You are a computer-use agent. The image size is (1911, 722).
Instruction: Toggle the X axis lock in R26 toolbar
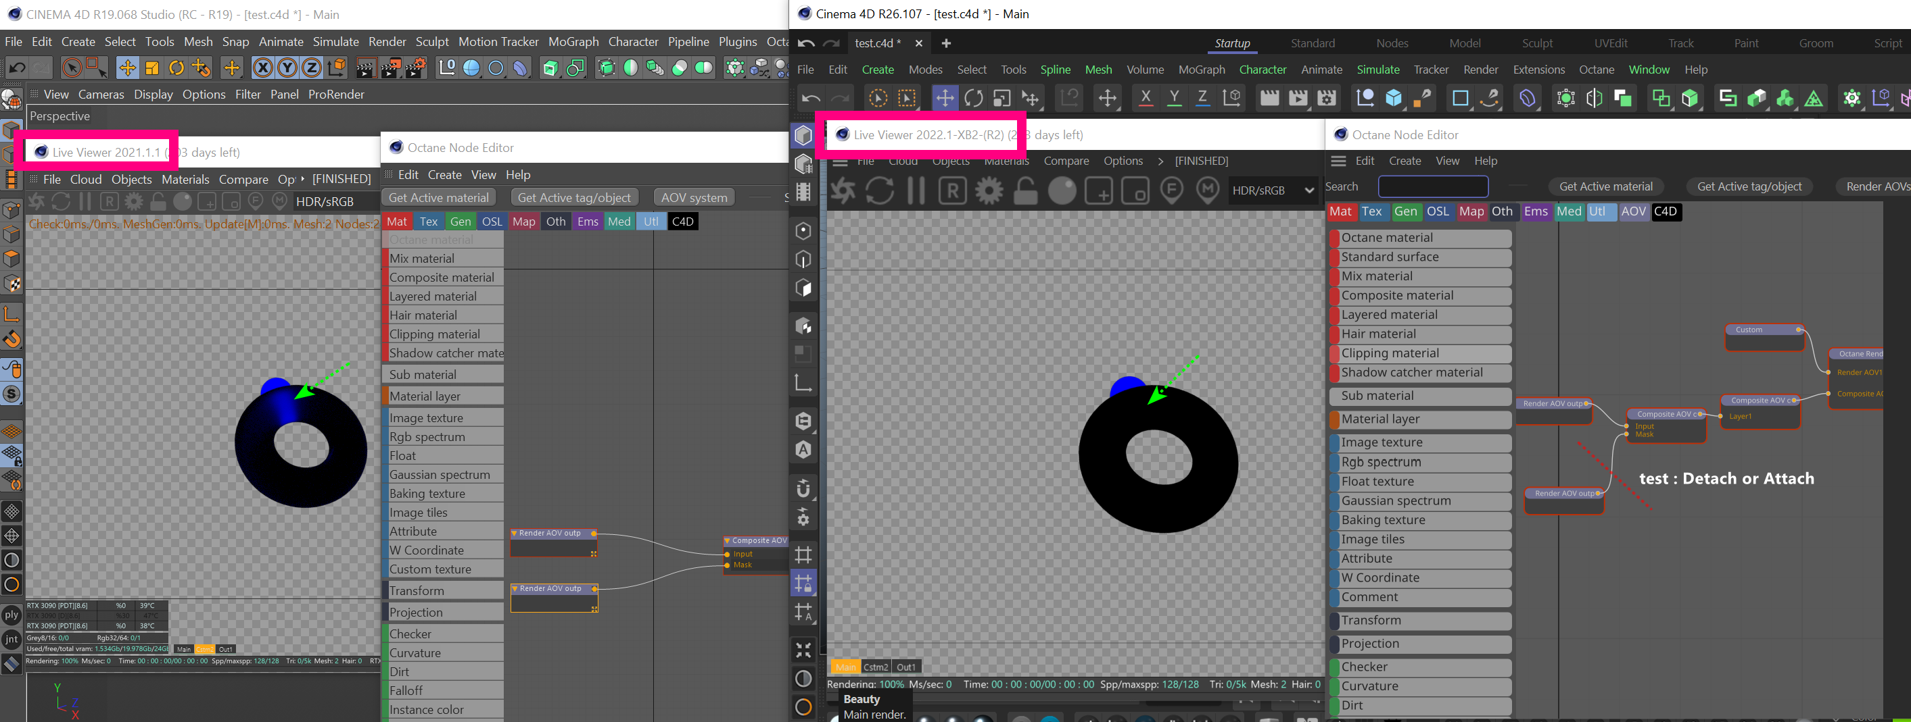1146,98
